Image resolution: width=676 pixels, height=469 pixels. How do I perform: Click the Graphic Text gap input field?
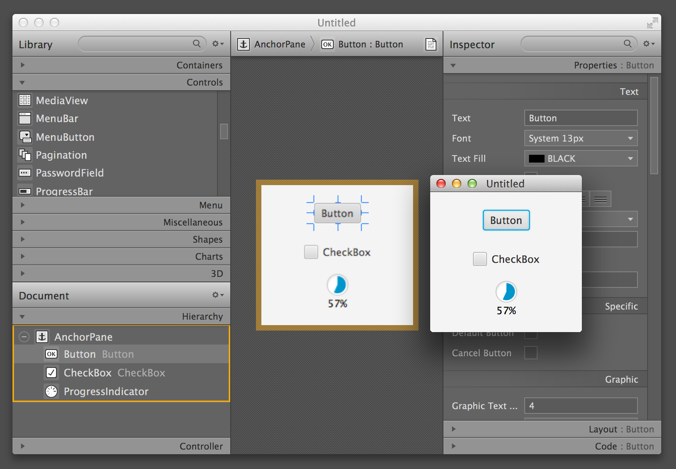pyautogui.click(x=581, y=406)
